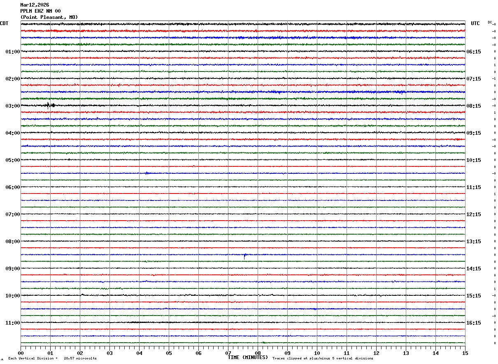Select the 02:00 CDT time label

click(x=12, y=79)
